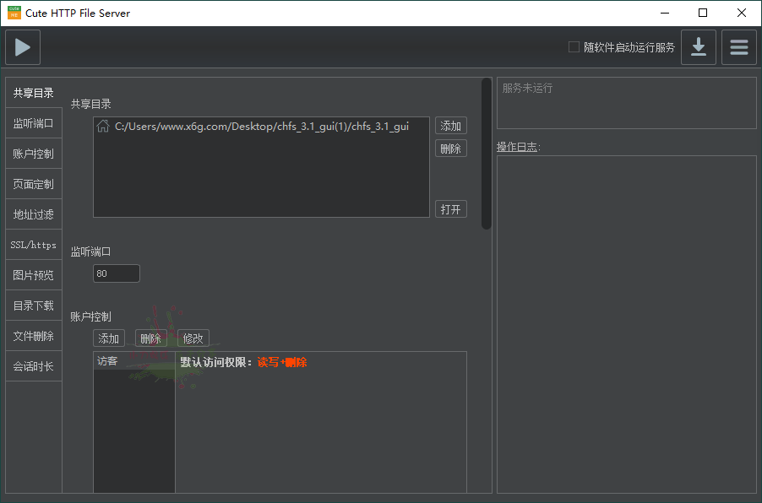Open the 图片预览 settings tab
Viewport: 762px width, 503px height.
pyautogui.click(x=33, y=274)
